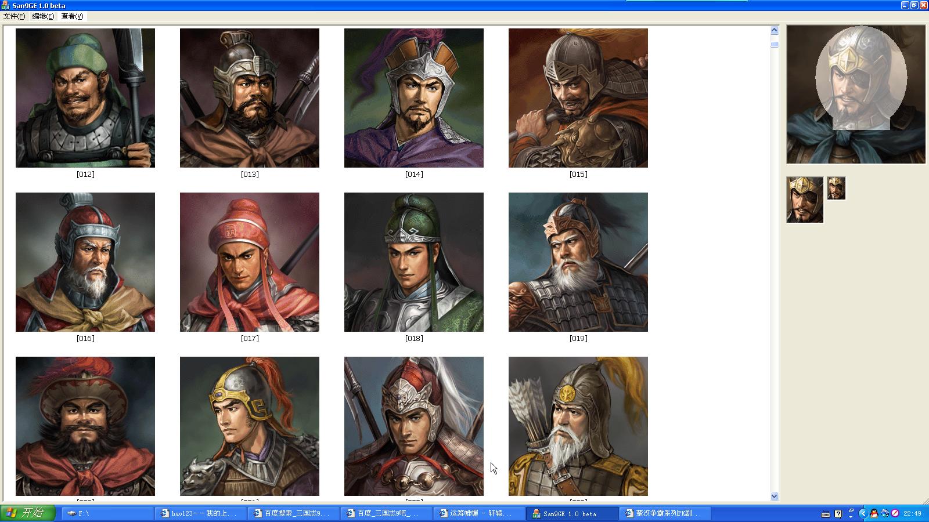Click the medium-size face preview in right panel
This screenshot has height=522, width=929.
(x=805, y=200)
